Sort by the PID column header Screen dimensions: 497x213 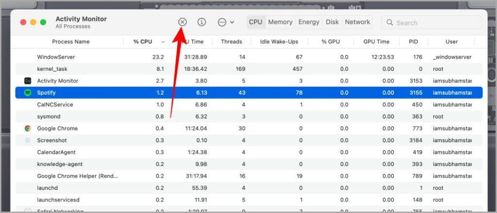(x=414, y=42)
